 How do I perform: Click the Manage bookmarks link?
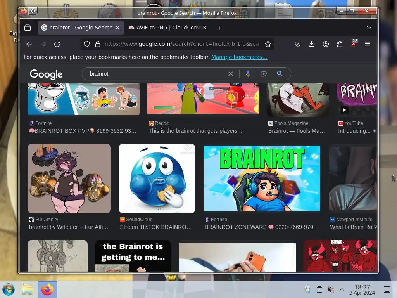click(x=239, y=57)
